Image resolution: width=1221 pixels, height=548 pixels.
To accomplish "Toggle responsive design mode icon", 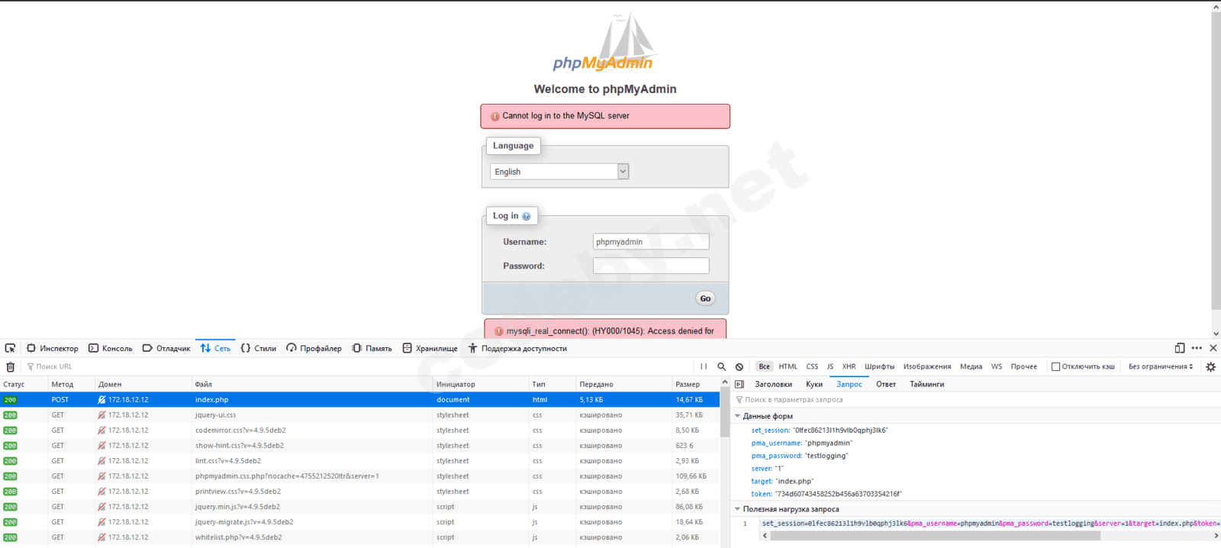I will (1180, 348).
